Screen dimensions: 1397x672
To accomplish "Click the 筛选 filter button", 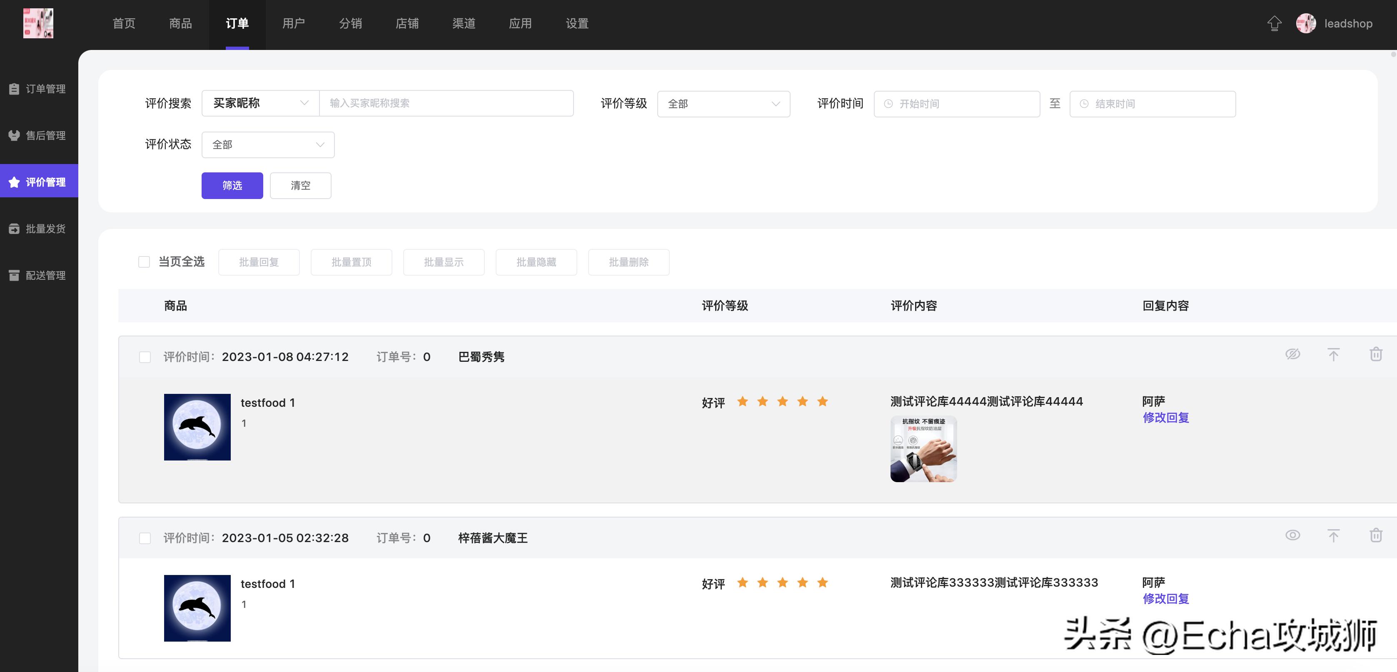I will [232, 185].
